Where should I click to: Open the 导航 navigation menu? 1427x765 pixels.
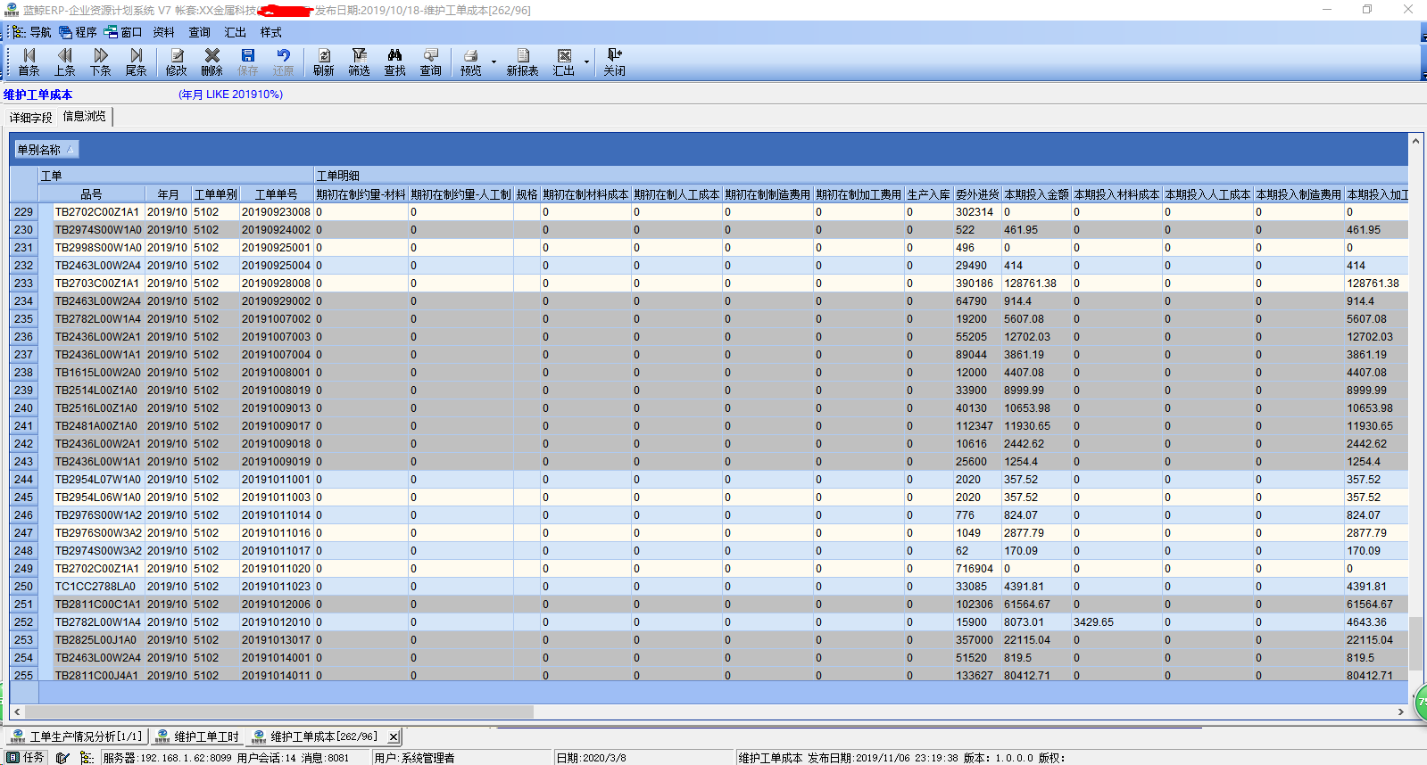pos(32,32)
